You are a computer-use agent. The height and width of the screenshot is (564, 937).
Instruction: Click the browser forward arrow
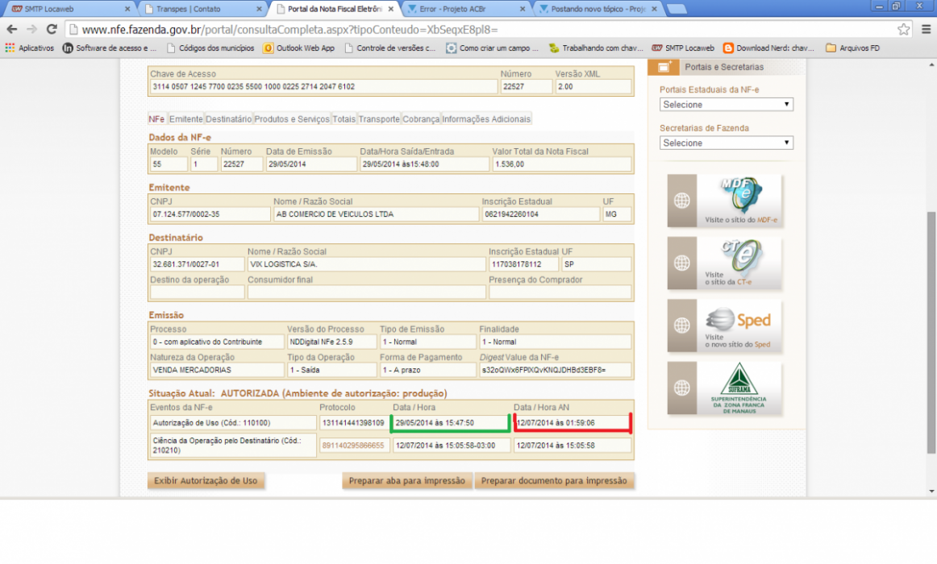(x=31, y=29)
